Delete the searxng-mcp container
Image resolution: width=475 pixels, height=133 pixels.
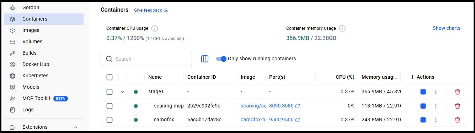tap(458, 106)
